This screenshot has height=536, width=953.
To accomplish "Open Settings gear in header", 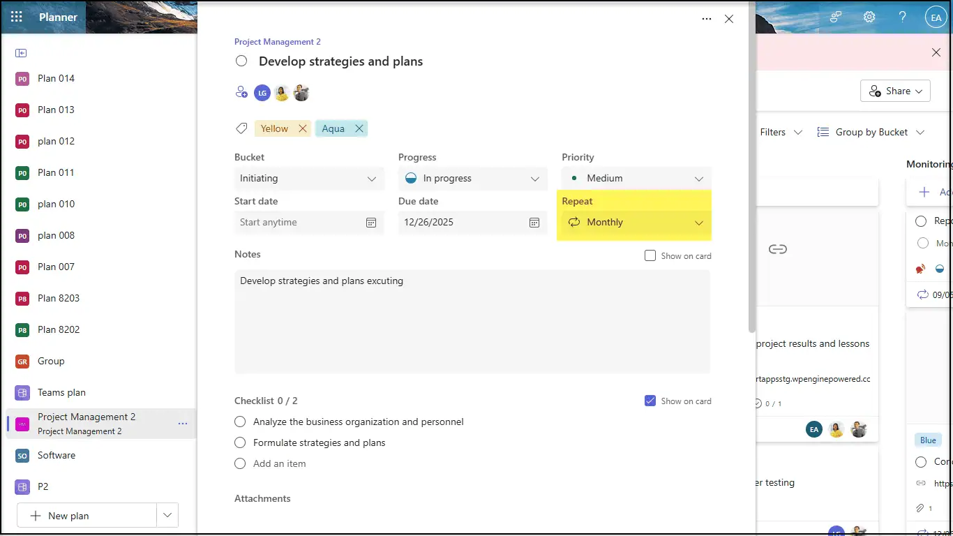I will [x=869, y=17].
